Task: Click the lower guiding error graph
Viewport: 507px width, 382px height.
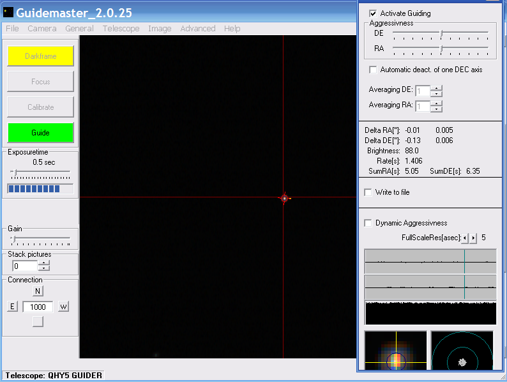Action: (x=430, y=287)
